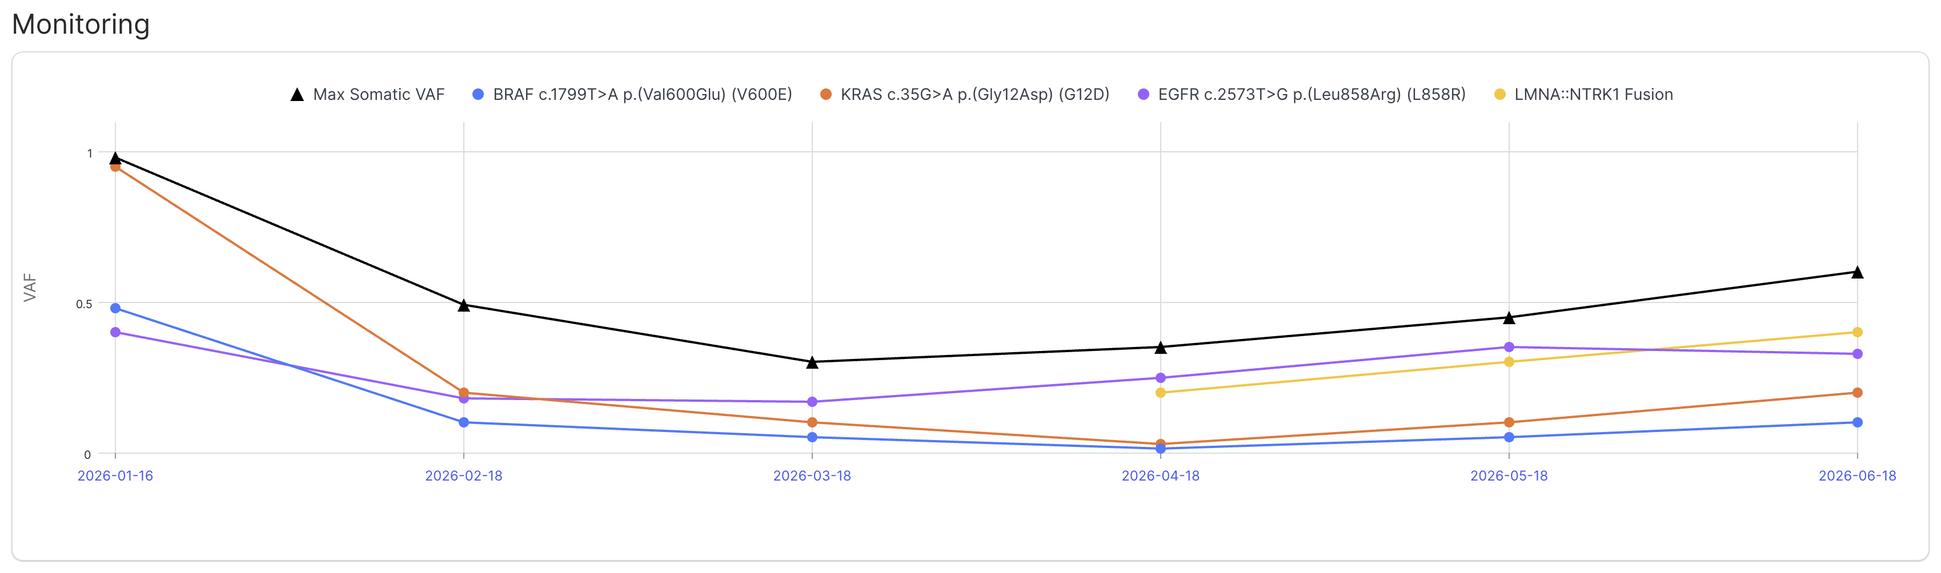Select Max Somatic VAF triangle at 2026-03-18
The height and width of the screenshot is (573, 1941).
pyautogui.click(x=812, y=362)
